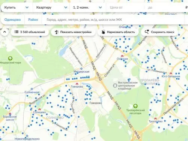Click the magnifier-heart save search icon
Screen dimensions: 188x141
pos(147,32)
